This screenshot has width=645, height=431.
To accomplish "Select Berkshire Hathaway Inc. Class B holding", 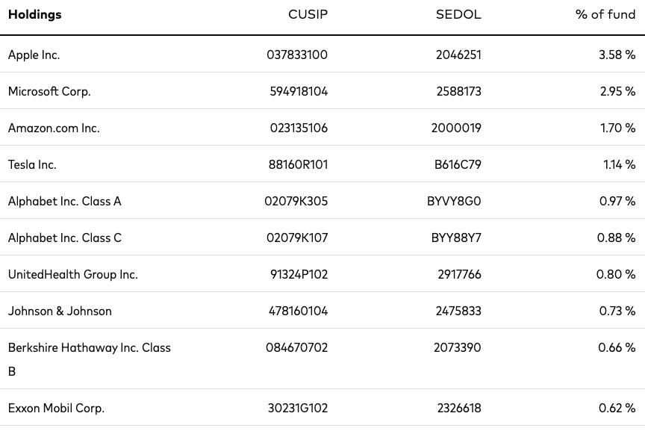I will (x=90, y=359).
